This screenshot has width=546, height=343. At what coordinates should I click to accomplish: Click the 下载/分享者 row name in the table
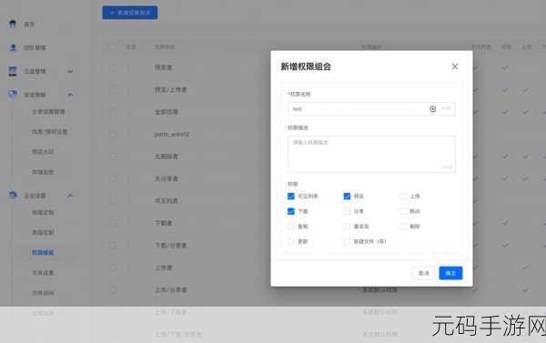coord(171,245)
